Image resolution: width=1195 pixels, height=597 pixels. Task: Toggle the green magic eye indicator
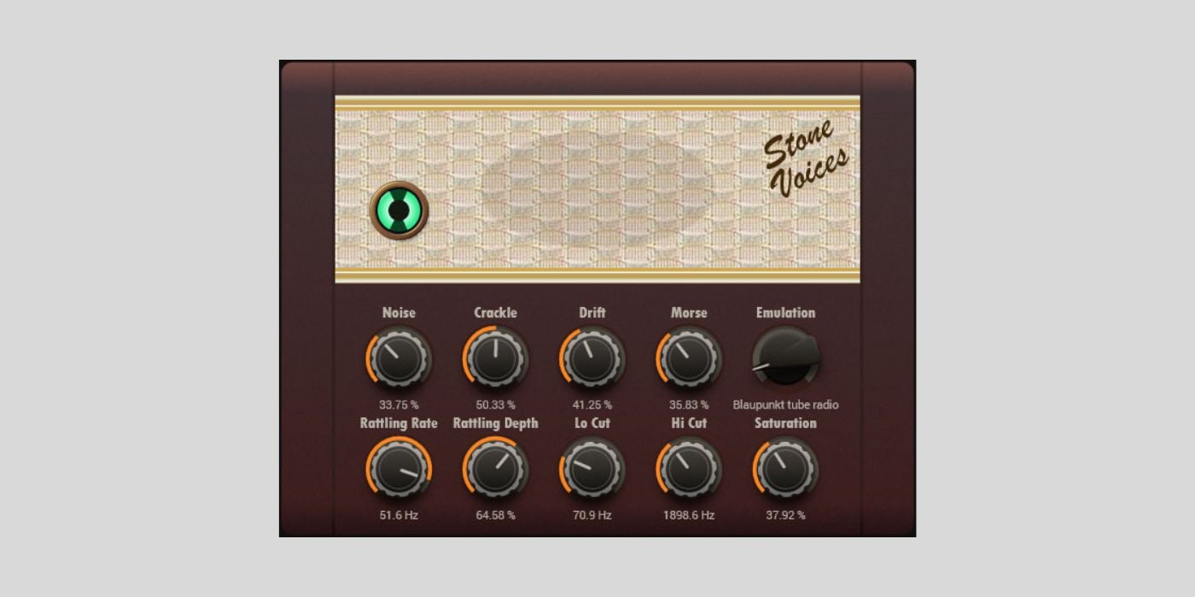pyautogui.click(x=398, y=209)
